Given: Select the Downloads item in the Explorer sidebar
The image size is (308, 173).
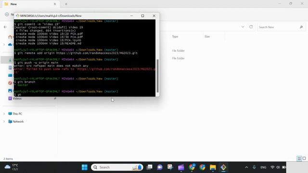Looking at the screenshot, I should point(10,60).
